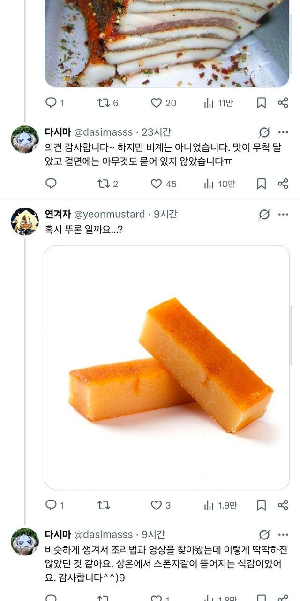The width and height of the screenshot is (300, 601).
Task: Bookmark 다시마's 23시간 tweet
Action: click(x=262, y=184)
